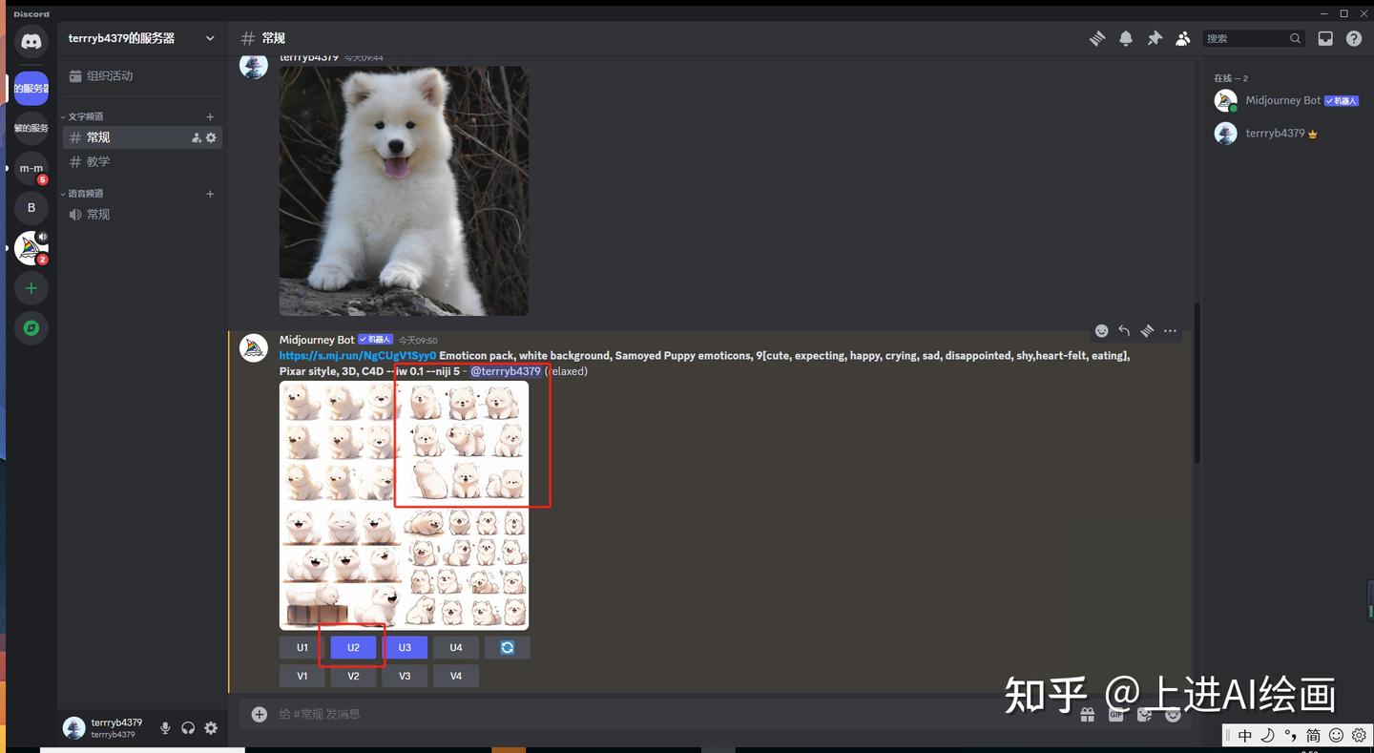Create channel in 文字频道 category

(211, 116)
